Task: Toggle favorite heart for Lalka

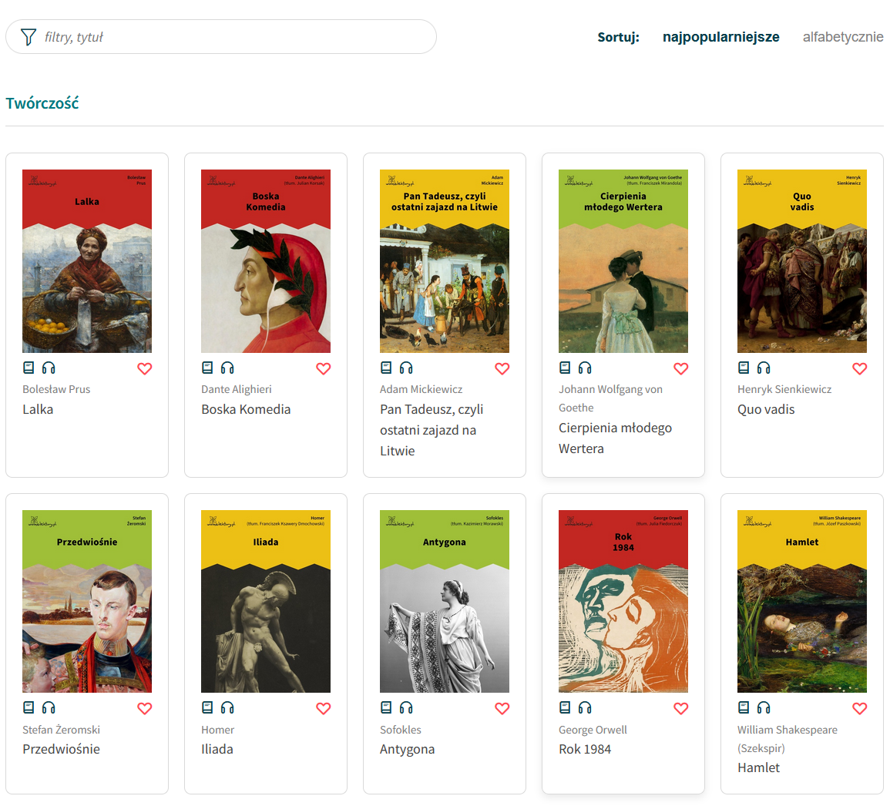Action: click(x=145, y=368)
